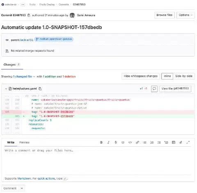Enter full screen for comment editor
197x193 pixels.
pos(188,142)
